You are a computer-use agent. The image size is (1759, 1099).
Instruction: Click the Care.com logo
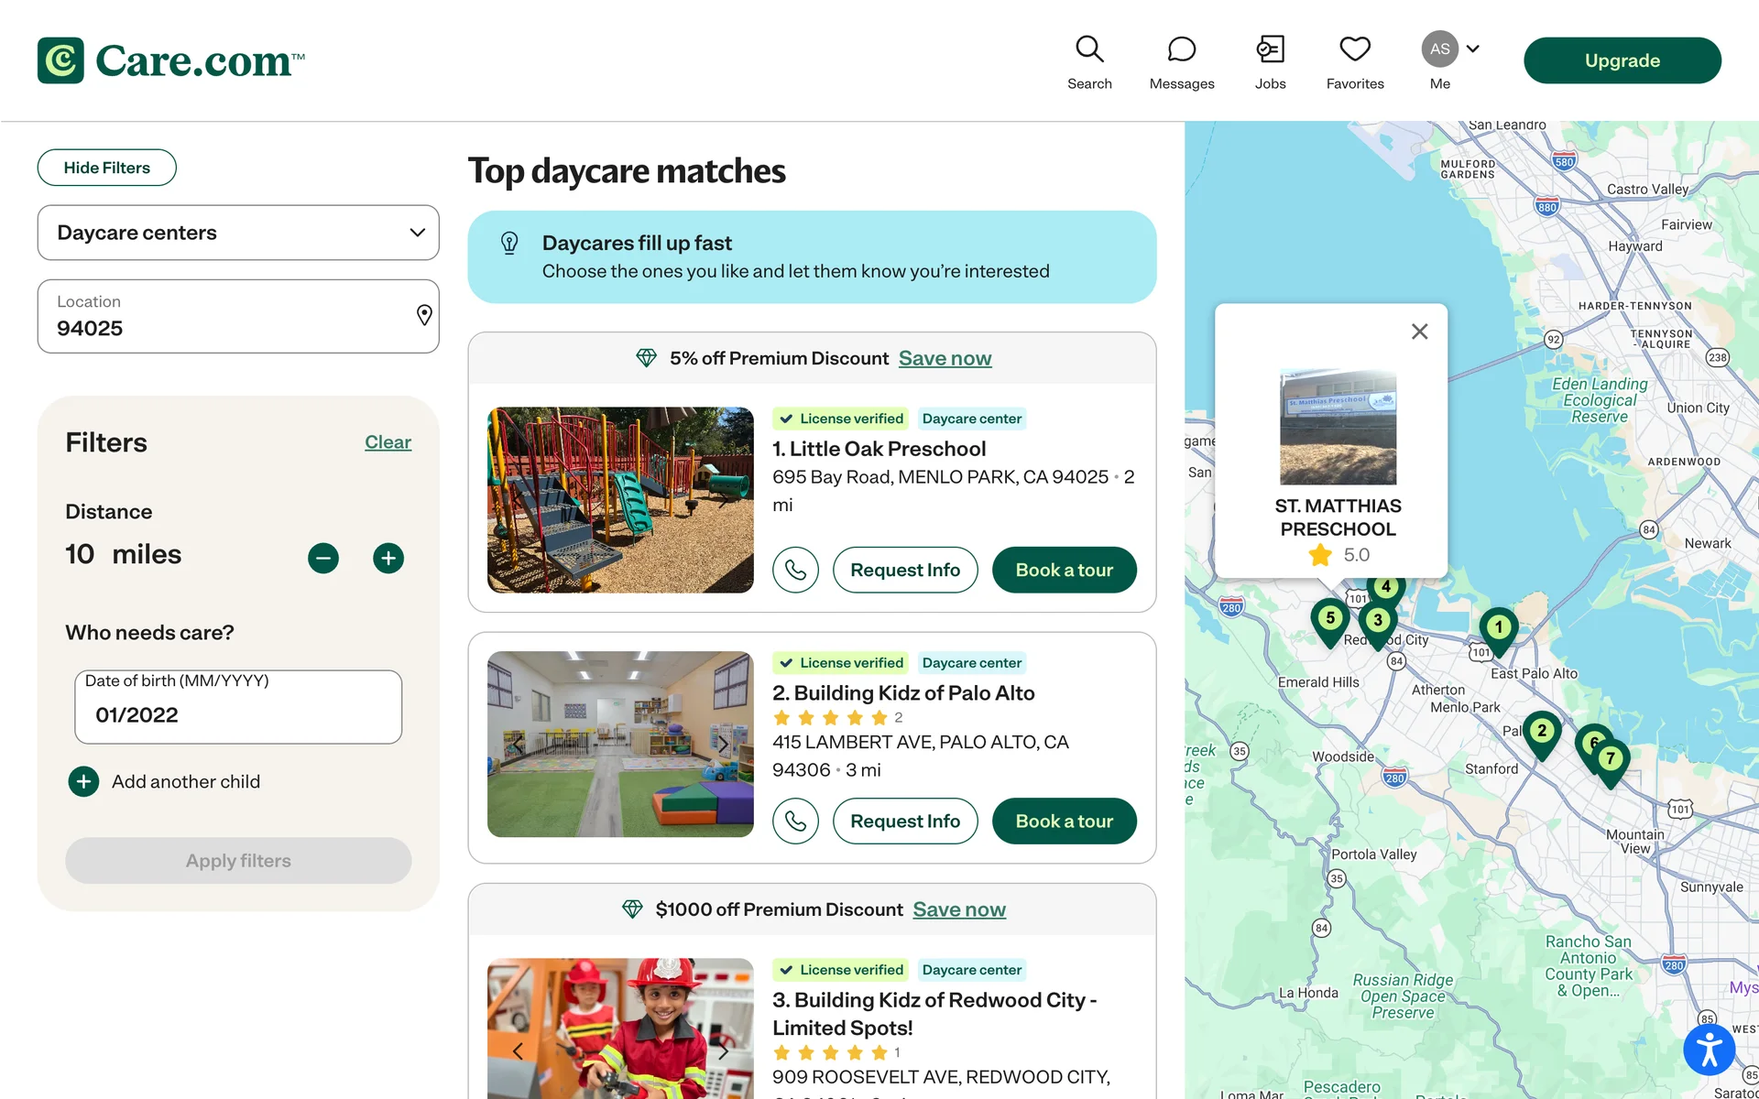[171, 60]
